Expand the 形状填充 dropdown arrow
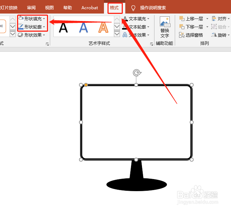This screenshot has height=210, width=231. (44, 19)
